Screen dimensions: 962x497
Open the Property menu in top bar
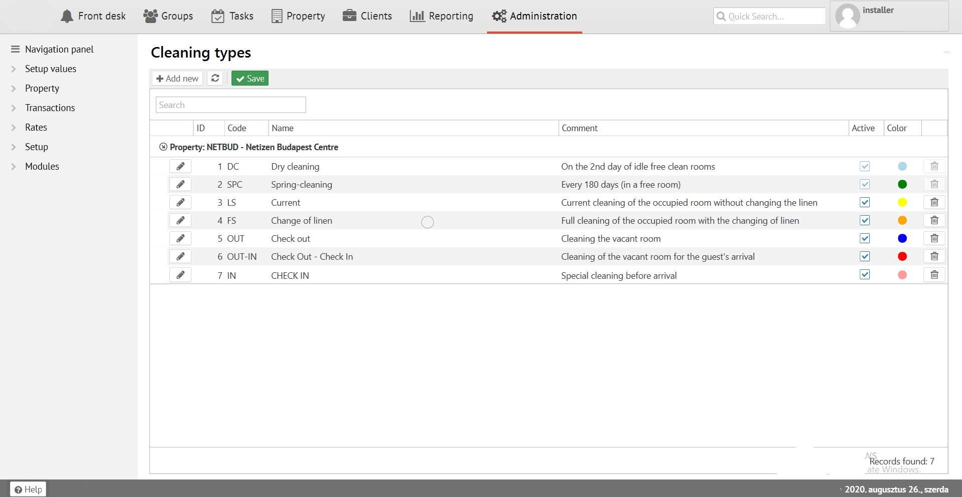pyautogui.click(x=298, y=16)
